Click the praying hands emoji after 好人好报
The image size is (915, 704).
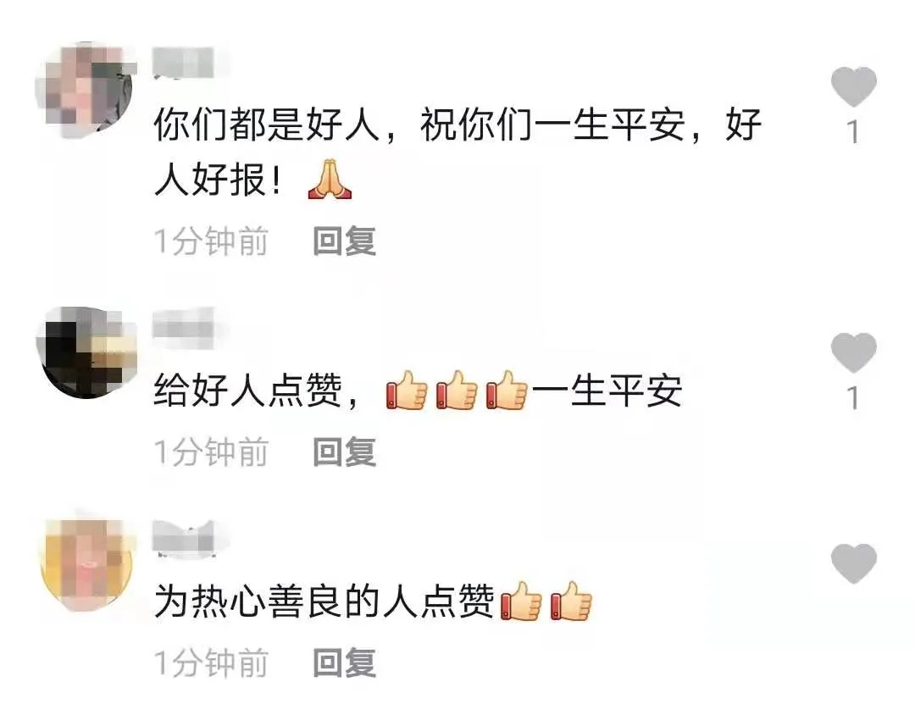point(330,179)
